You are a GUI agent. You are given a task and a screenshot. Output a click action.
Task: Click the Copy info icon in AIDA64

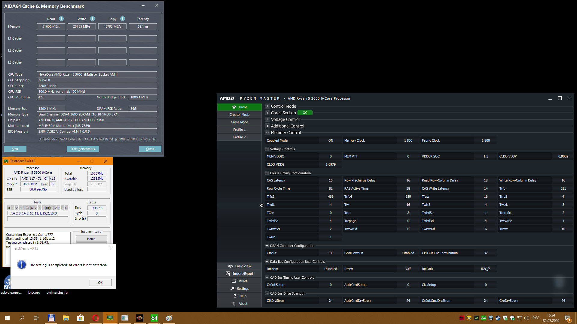point(123,19)
